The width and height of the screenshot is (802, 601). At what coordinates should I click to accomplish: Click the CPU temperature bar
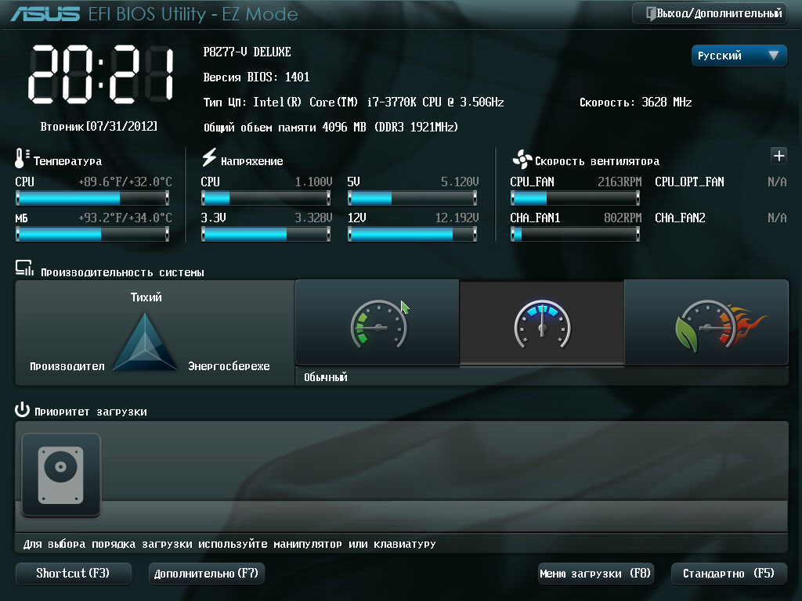coord(92,198)
